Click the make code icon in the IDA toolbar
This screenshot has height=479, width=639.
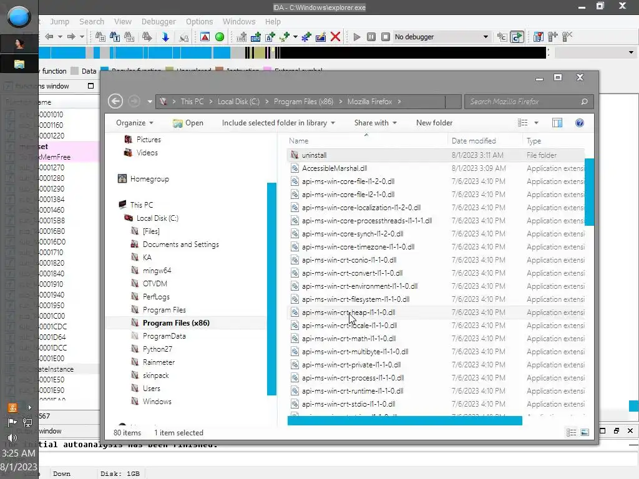pos(241,37)
